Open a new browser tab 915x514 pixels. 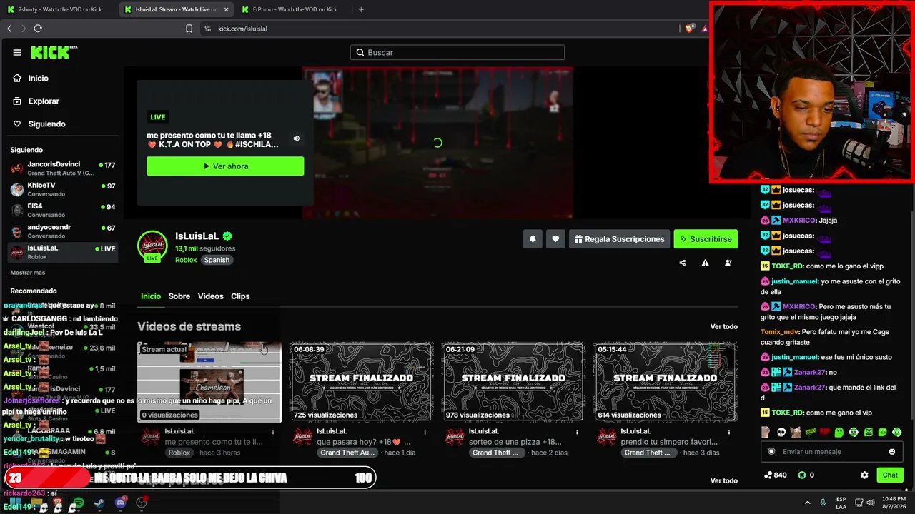(361, 9)
